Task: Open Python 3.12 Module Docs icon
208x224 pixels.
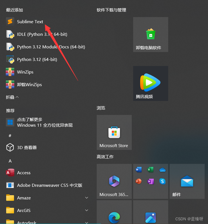Action: click(10, 47)
